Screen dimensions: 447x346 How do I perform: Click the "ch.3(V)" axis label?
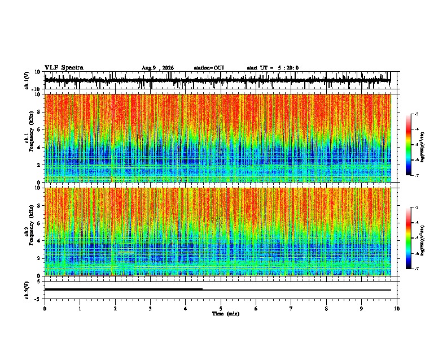(x=27, y=290)
